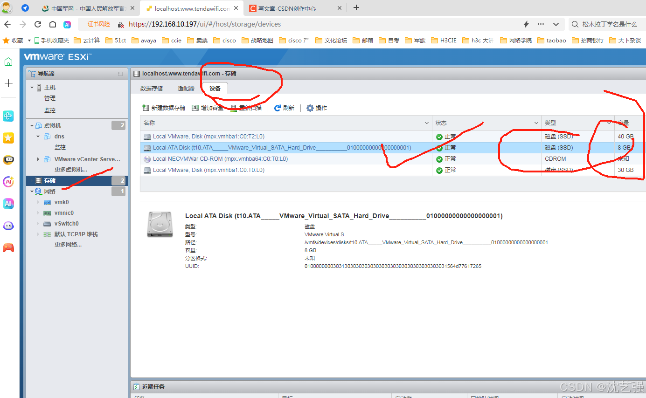Image resolution: width=646 pixels, height=398 pixels.
Task: Expand the vmnic0 network node
Action: [x=38, y=213]
